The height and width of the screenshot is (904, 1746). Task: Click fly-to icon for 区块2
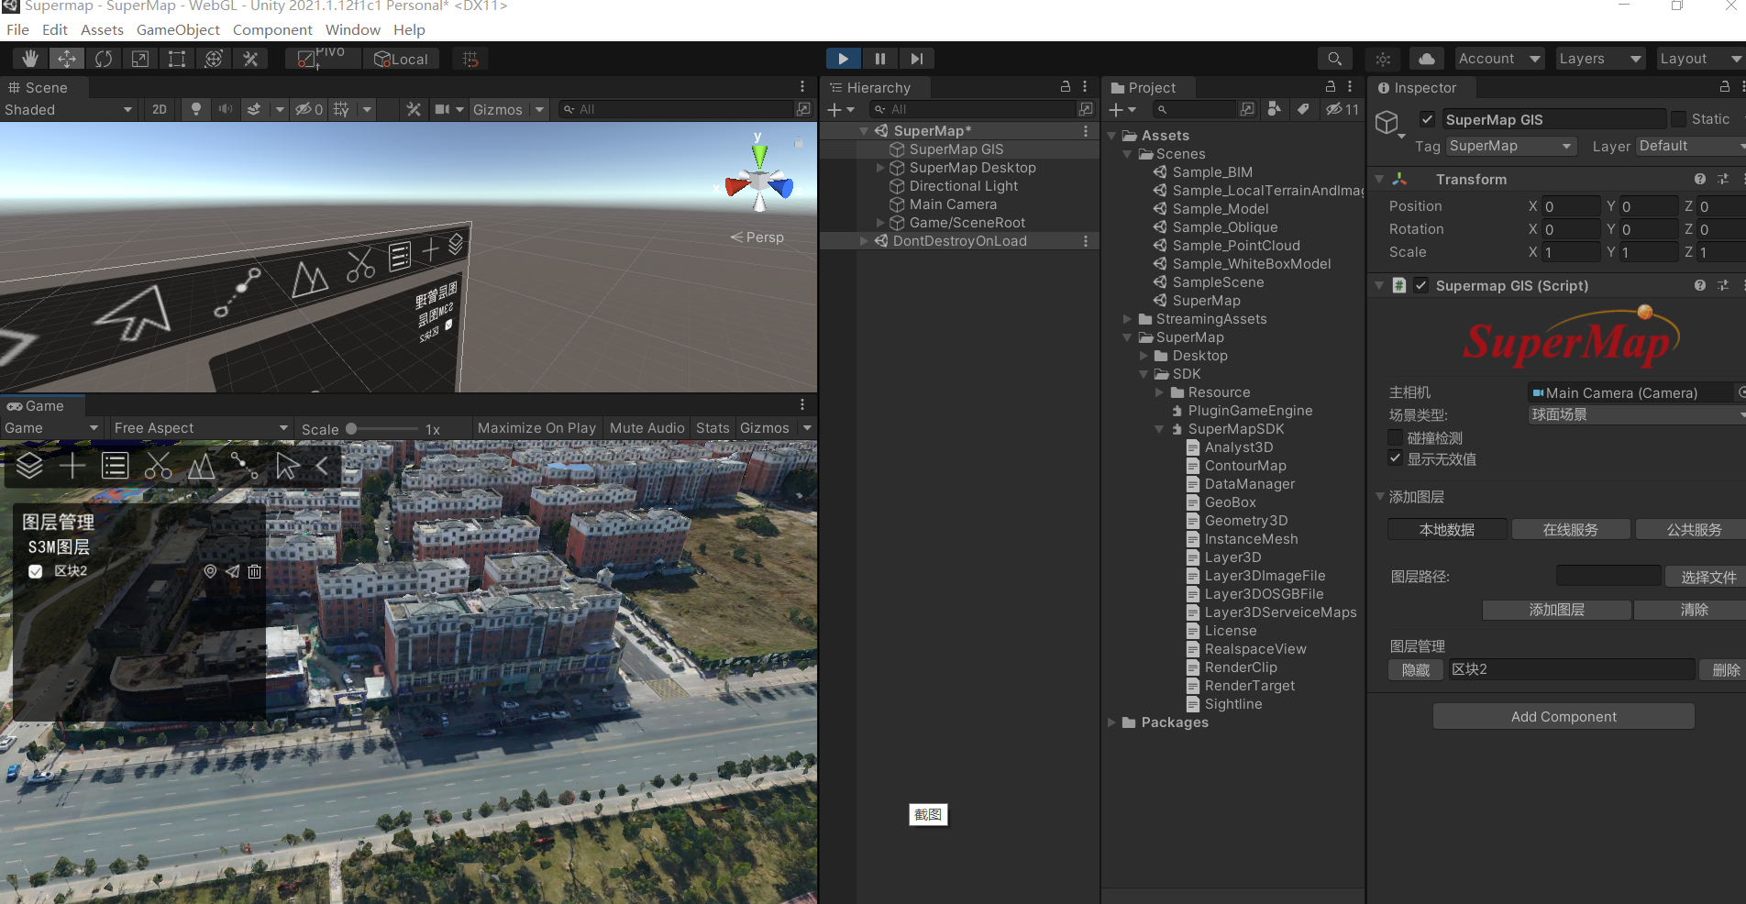pos(233,571)
